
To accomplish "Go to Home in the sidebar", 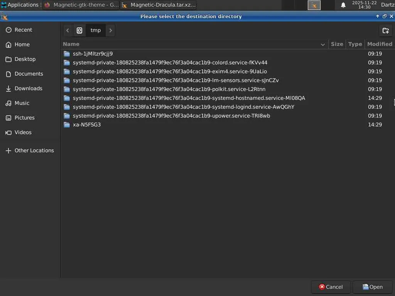I will [22, 44].
